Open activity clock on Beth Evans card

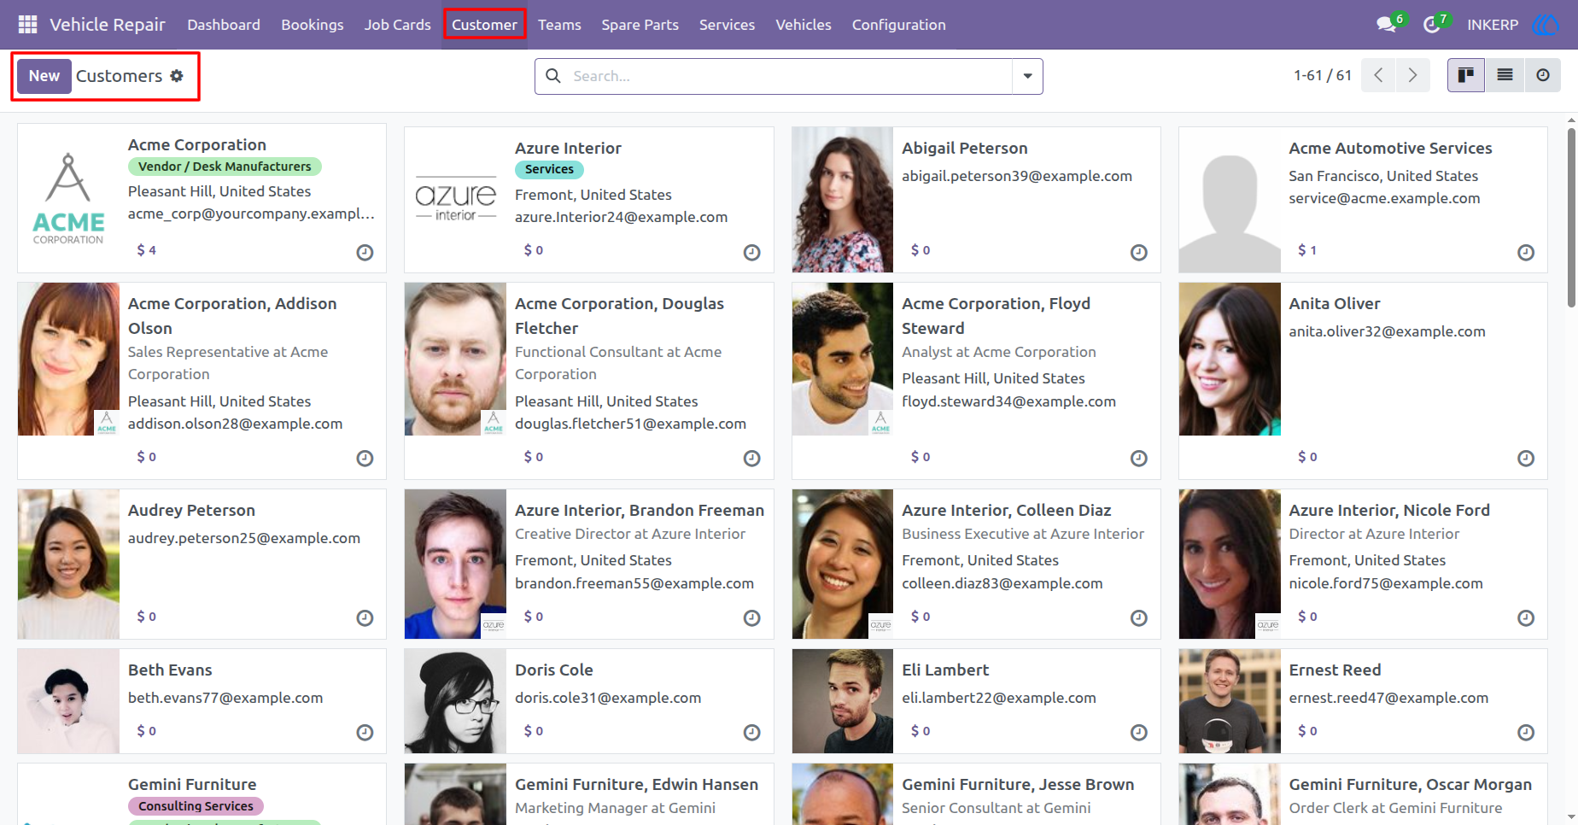point(365,732)
